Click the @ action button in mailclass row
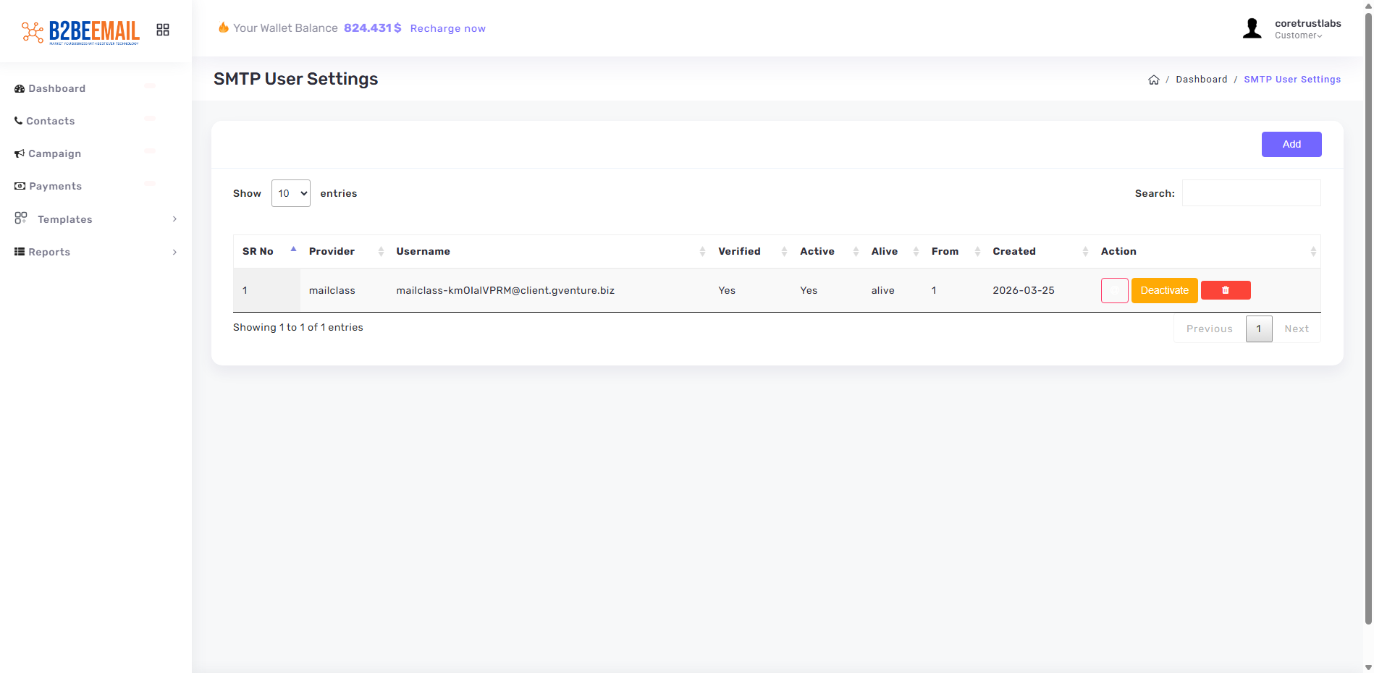This screenshot has width=1374, height=673. click(x=1114, y=290)
